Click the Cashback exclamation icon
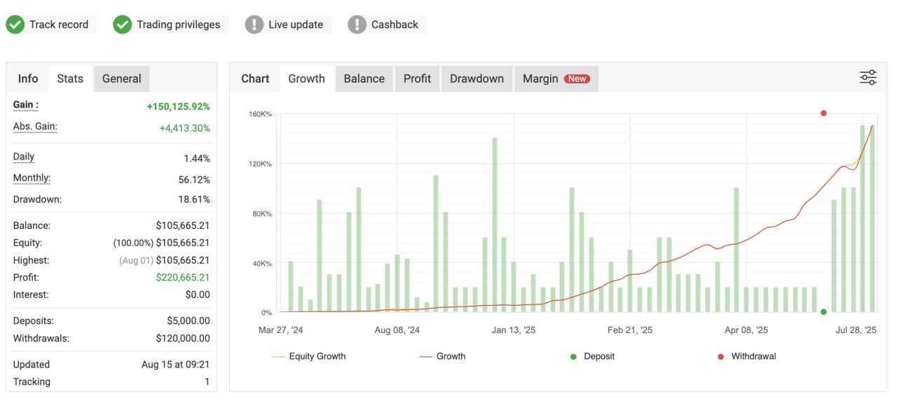 click(x=357, y=24)
